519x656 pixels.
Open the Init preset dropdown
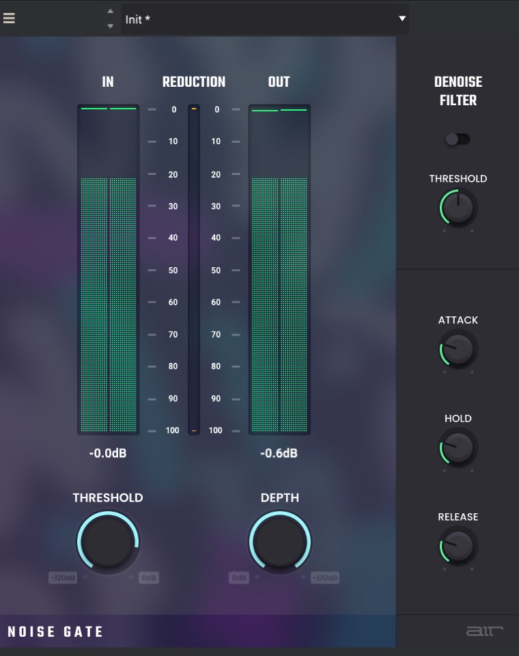(x=259, y=19)
